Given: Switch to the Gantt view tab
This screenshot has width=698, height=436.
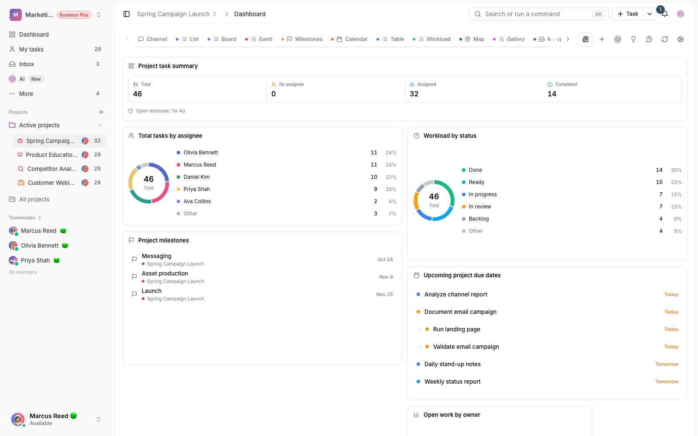Looking at the screenshot, I should click(259, 39).
